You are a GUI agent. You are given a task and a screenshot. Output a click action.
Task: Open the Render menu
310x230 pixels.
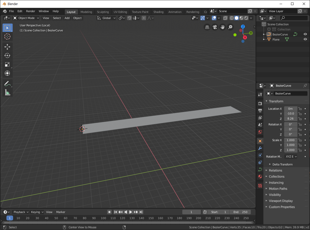(31, 11)
